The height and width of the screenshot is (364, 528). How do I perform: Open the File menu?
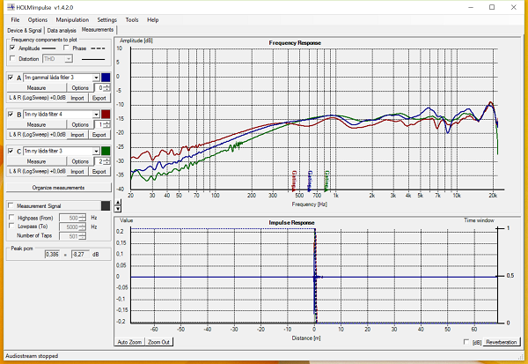coord(15,20)
